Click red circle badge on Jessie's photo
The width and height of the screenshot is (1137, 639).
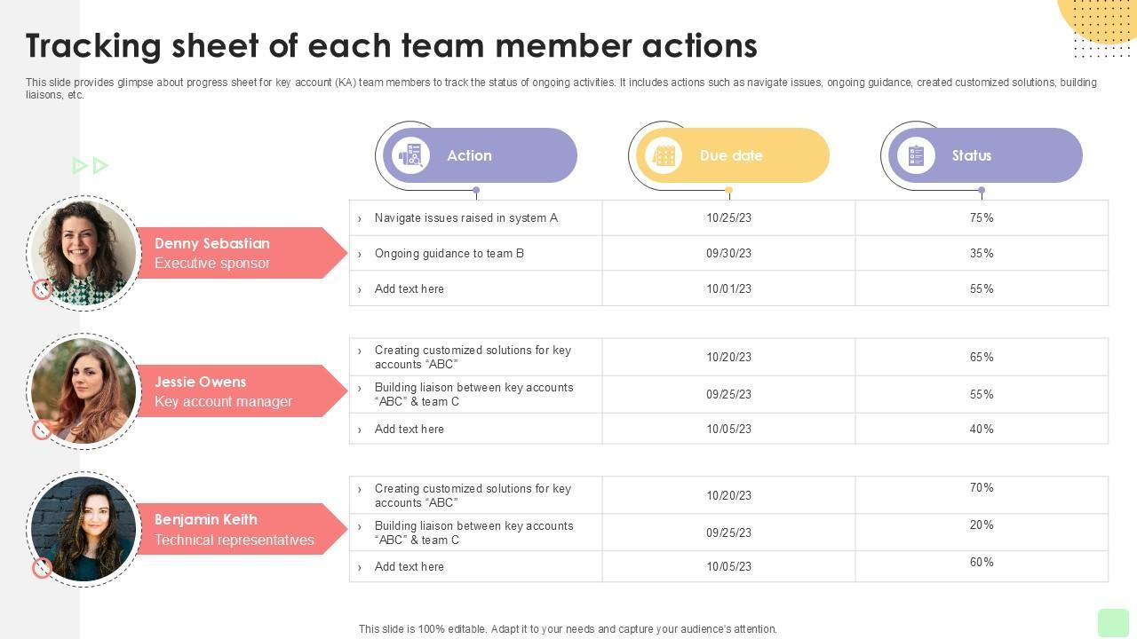(42, 430)
